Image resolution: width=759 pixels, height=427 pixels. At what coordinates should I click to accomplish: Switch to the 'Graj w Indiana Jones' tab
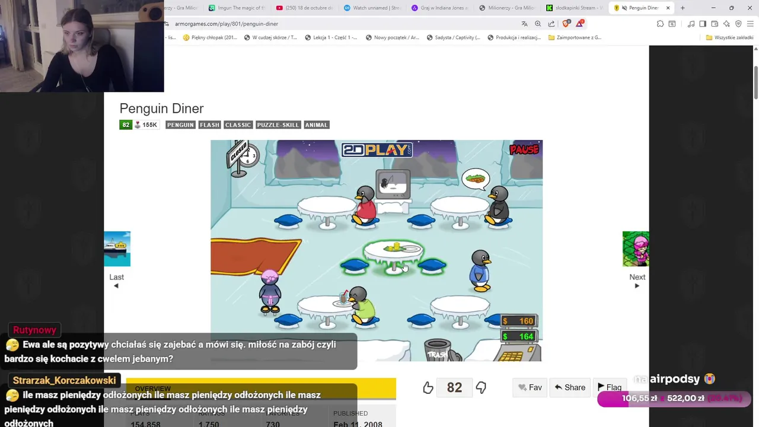coord(440,8)
